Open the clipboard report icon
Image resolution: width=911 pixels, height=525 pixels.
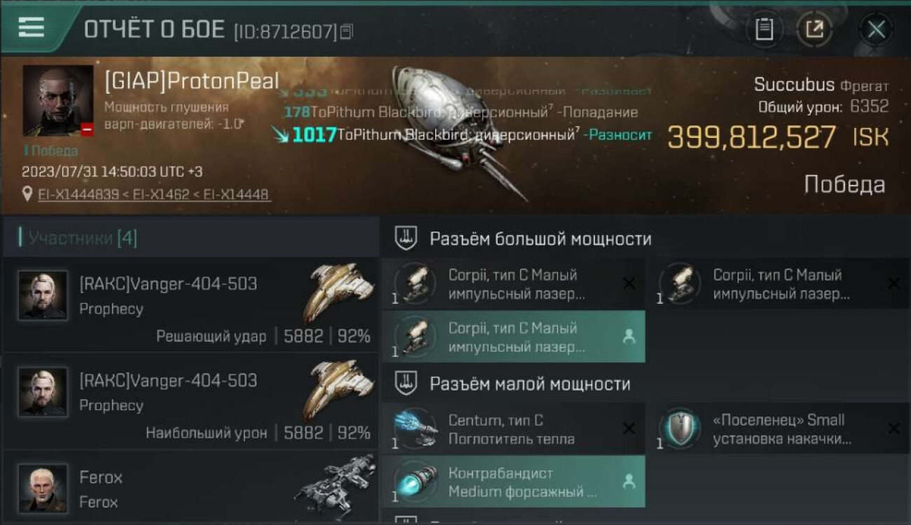click(764, 29)
